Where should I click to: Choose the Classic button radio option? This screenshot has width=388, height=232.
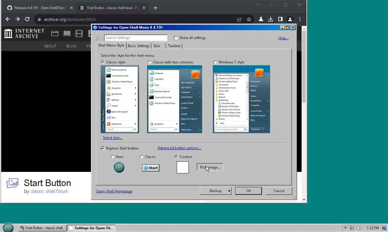[x=141, y=157]
